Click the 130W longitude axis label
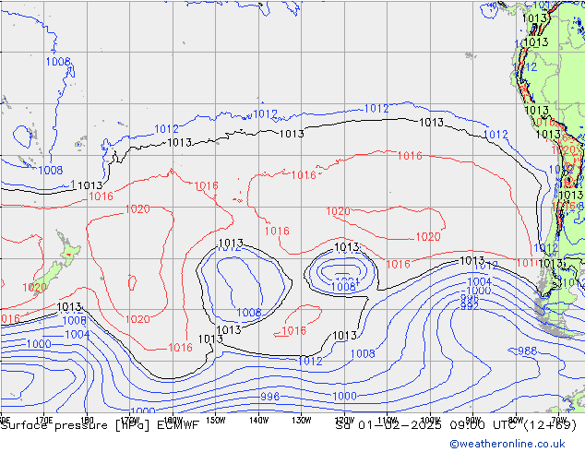 pyautogui.click(x=302, y=420)
